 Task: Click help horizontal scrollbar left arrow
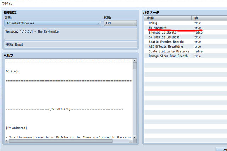[x=7, y=141]
